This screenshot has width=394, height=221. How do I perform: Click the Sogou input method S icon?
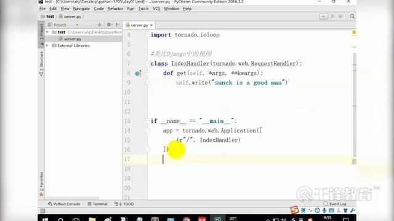(294, 210)
